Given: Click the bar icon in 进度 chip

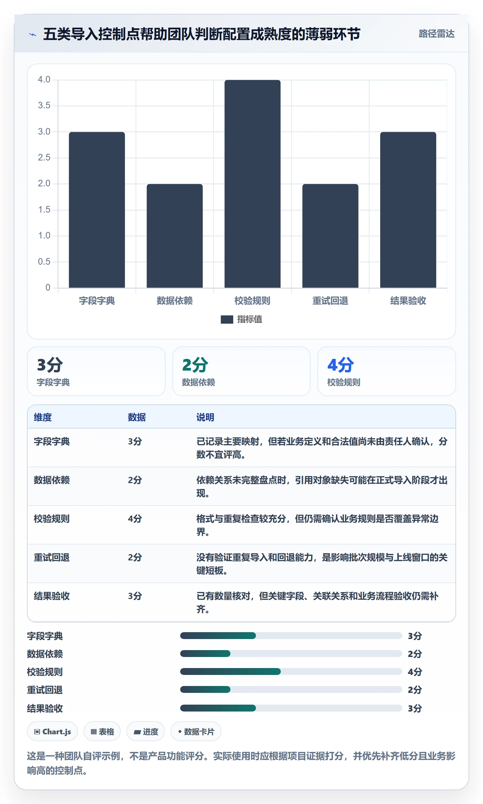Looking at the screenshot, I should coord(137,732).
